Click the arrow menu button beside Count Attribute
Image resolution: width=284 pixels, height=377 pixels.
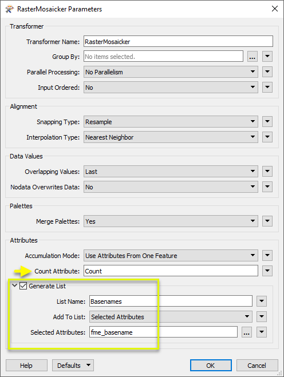click(267, 271)
